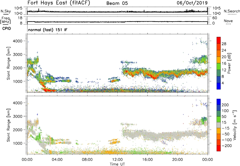The image size is (240, 166).
Task: Click the 2000 tick label on the velocity panel
Action: pyautogui.click(x=17, y=130)
